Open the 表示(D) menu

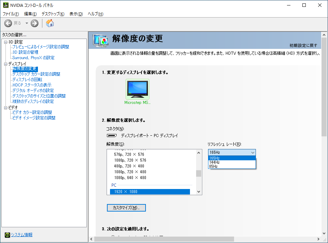click(76, 14)
